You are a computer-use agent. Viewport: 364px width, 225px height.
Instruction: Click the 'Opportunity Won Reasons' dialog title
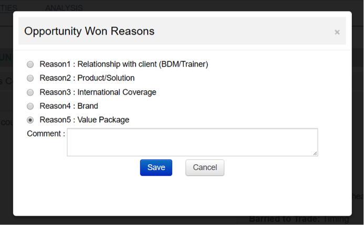89,31
